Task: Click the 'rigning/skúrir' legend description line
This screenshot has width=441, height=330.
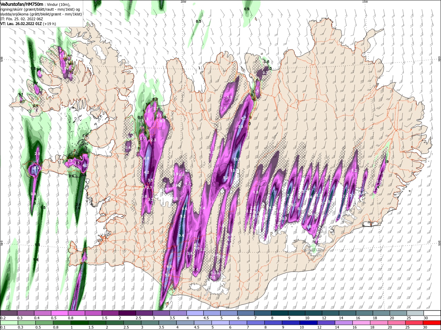Action: (x=41, y=9)
